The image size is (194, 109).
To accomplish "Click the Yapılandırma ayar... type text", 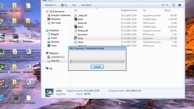I will coord(152,42).
